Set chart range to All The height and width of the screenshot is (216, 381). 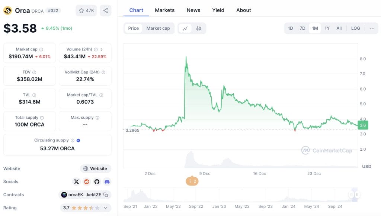[x=339, y=28]
